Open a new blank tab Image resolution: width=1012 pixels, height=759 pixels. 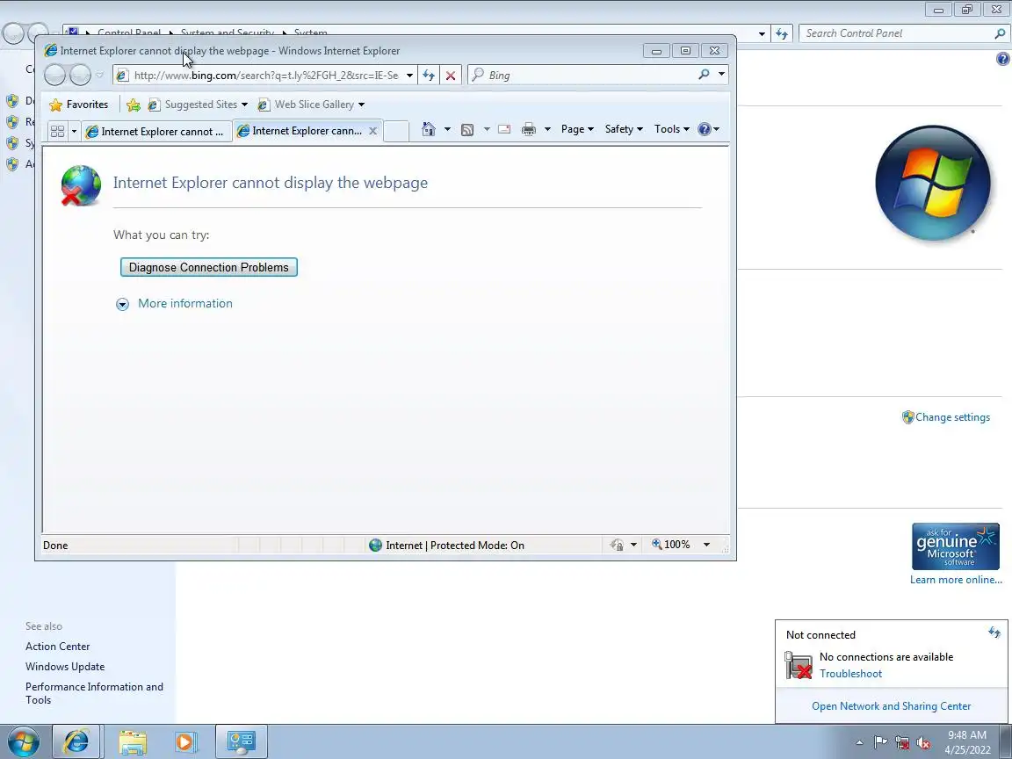tap(396, 132)
